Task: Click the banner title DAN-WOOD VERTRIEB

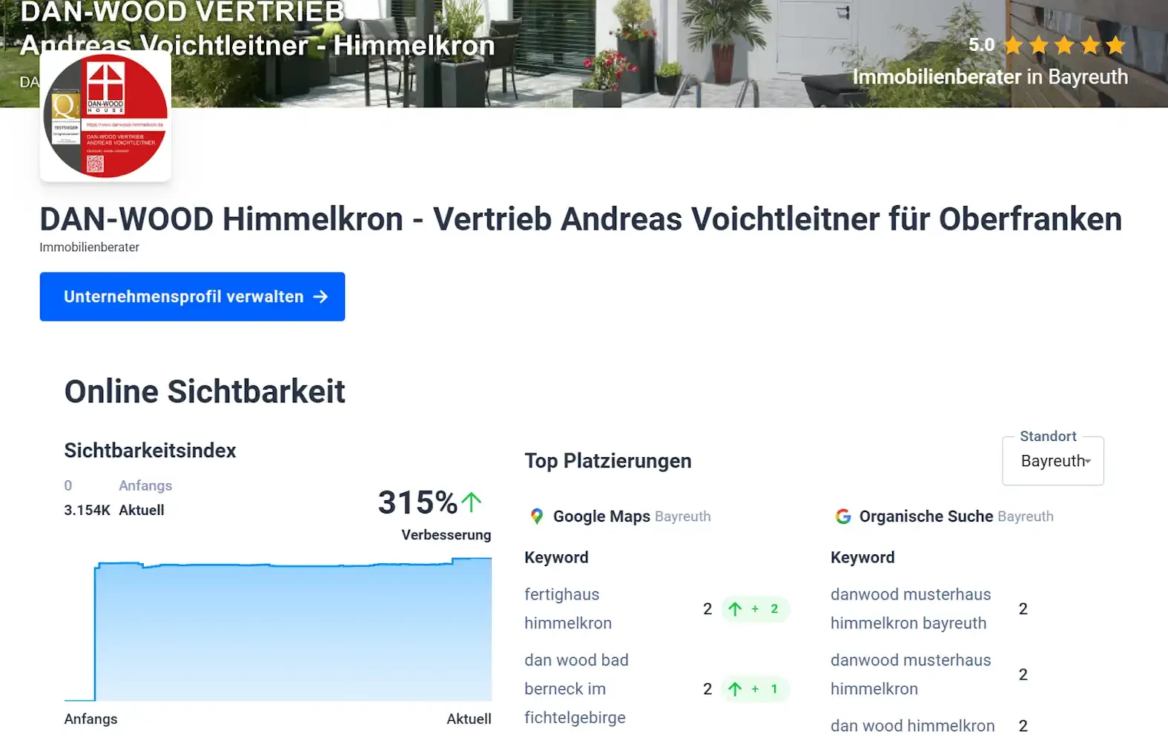Action: (x=182, y=12)
